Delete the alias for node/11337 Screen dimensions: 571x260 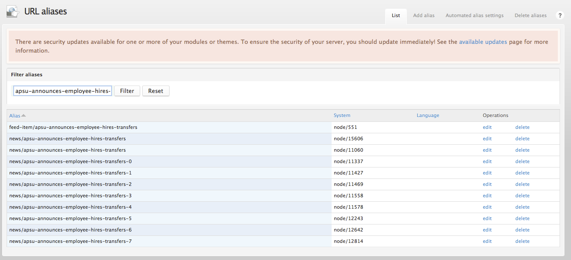pos(522,161)
